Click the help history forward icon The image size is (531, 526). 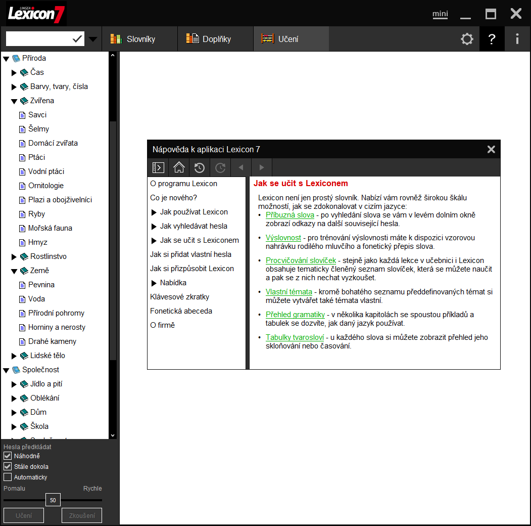[220, 167]
